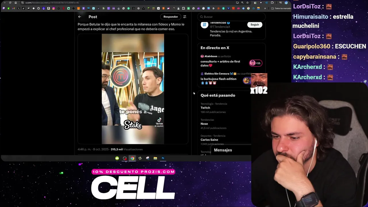This screenshot has height=207, width=368.
Task: Open the browser extensions puzzle icon
Action: tap(272, 3)
